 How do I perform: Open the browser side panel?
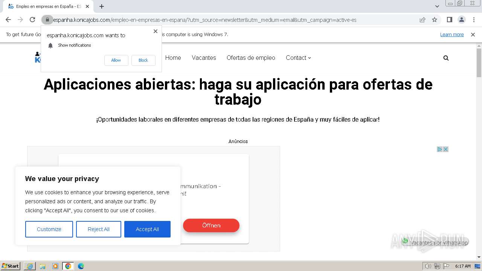(449, 20)
